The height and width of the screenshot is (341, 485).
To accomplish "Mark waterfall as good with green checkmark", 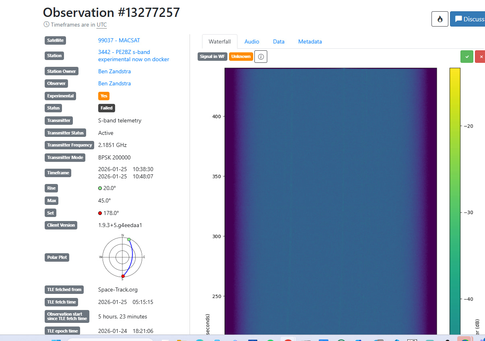I will point(466,57).
